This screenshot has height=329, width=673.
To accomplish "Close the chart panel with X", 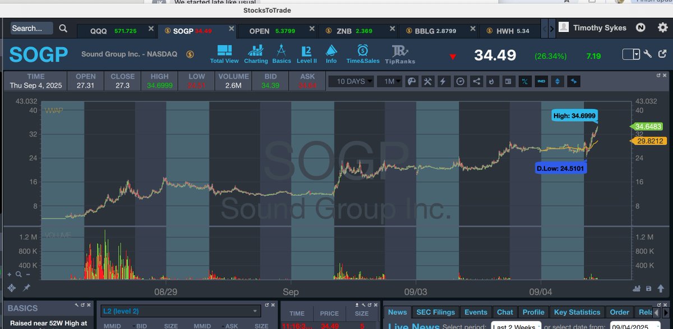I will [x=665, y=75].
